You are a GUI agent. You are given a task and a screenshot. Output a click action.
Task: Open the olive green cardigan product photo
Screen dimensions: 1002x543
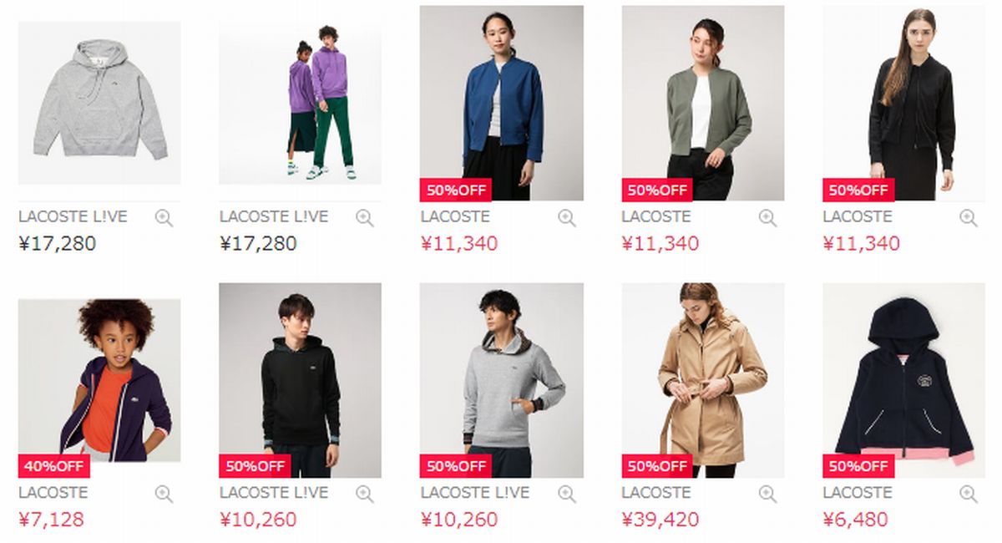pyautogui.click(x=703, y=103)
